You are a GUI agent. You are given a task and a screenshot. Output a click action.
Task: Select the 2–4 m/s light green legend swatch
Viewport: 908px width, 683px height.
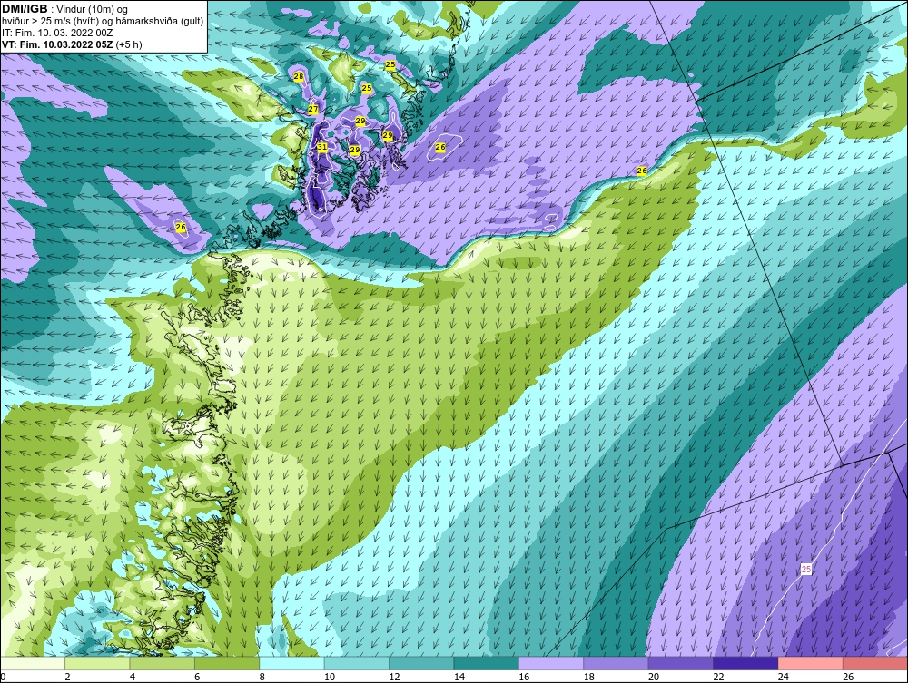98,663
